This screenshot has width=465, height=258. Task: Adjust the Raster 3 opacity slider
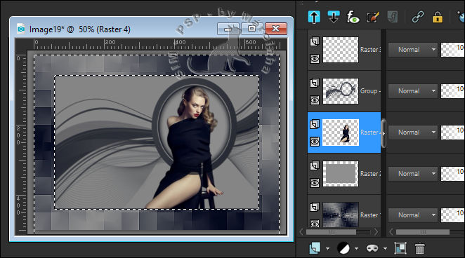click(x=453, y=49)
